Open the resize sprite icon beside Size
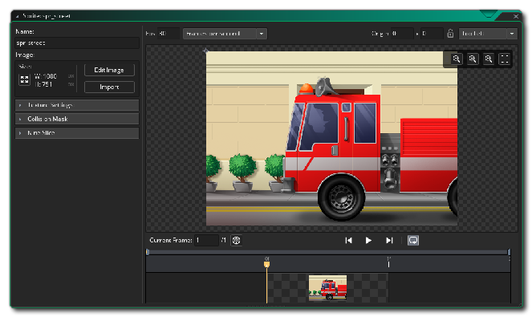The height and width of the screenshot is (321, 532). pos(24,79)
